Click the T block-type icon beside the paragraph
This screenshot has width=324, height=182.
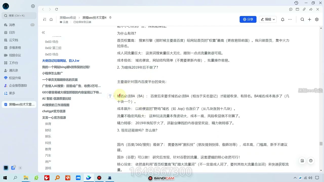110,96
